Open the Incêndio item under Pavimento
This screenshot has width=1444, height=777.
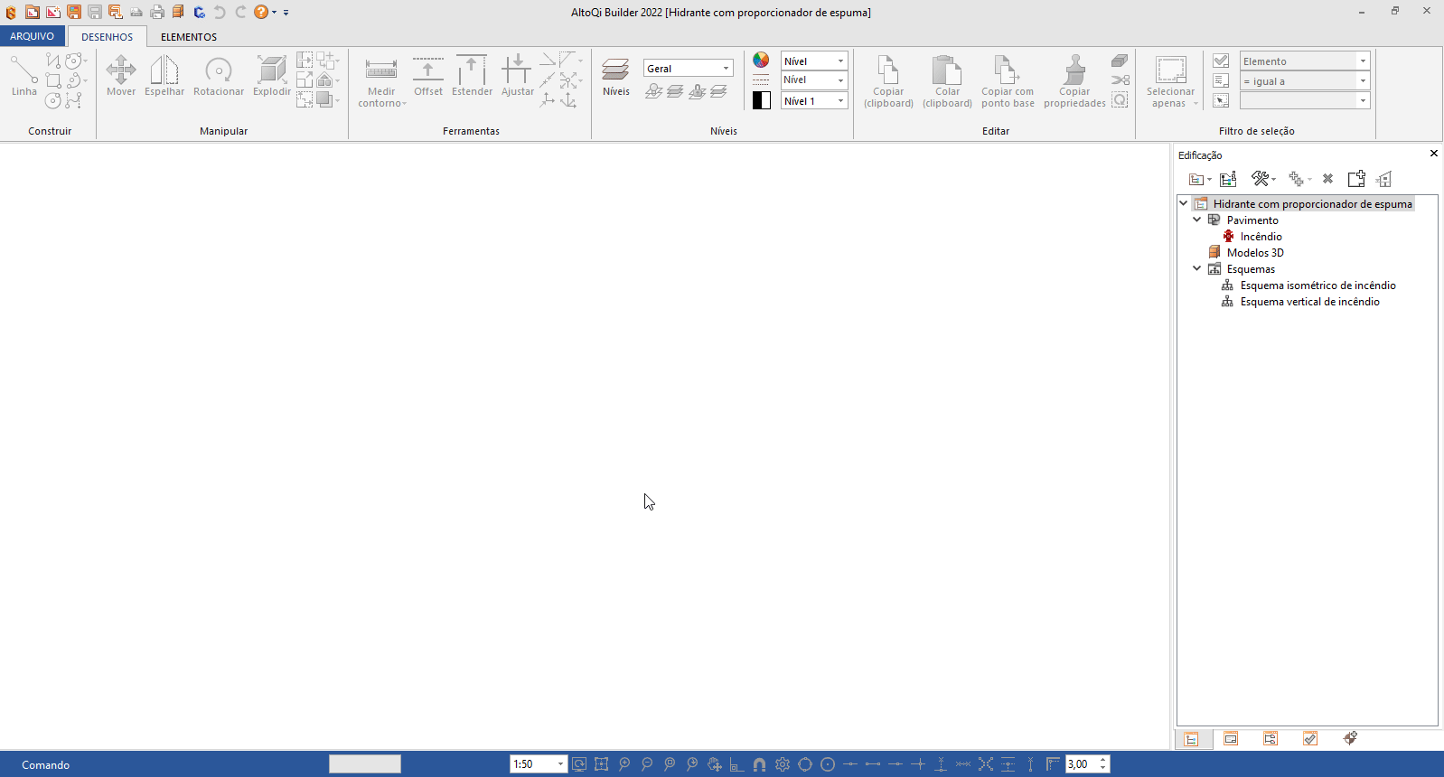click(x=1261, y=237)
